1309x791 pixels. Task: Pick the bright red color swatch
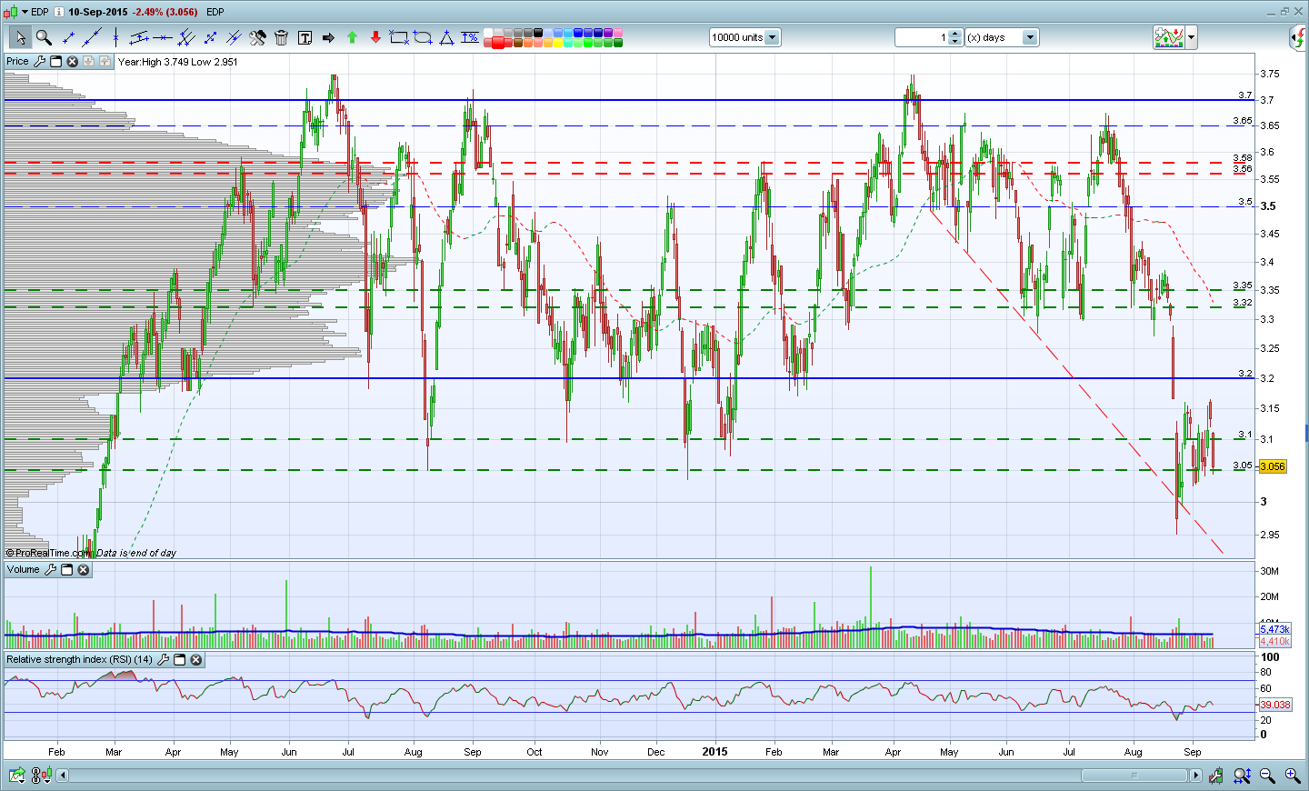tap(498, 43)
